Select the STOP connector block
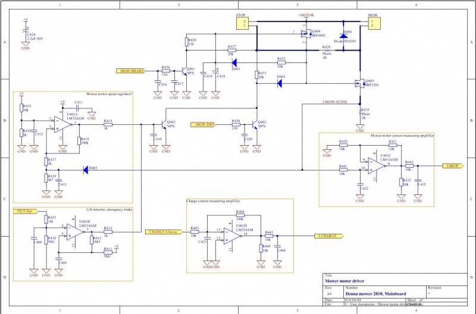Screen dimensions: 476x314 click(242, 23)
